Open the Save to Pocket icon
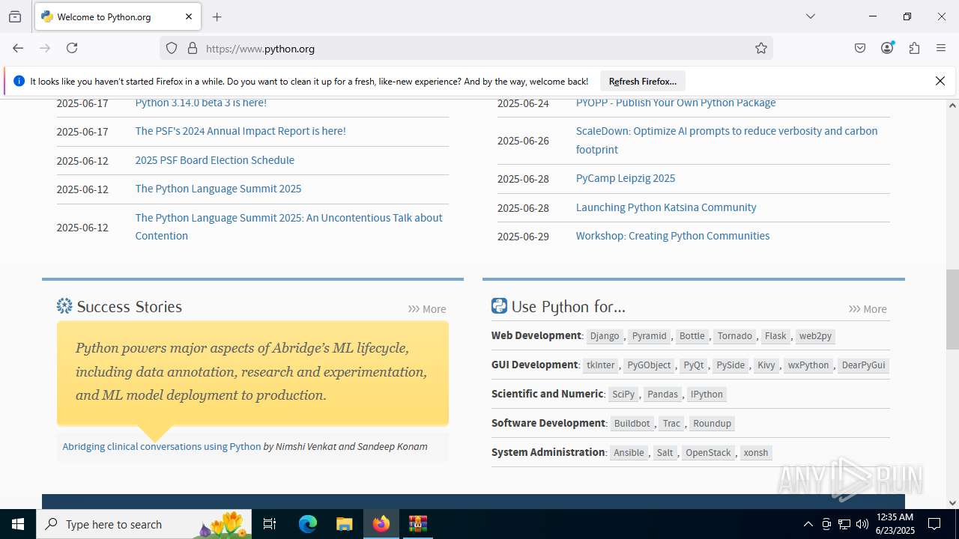 coord(860,48)
